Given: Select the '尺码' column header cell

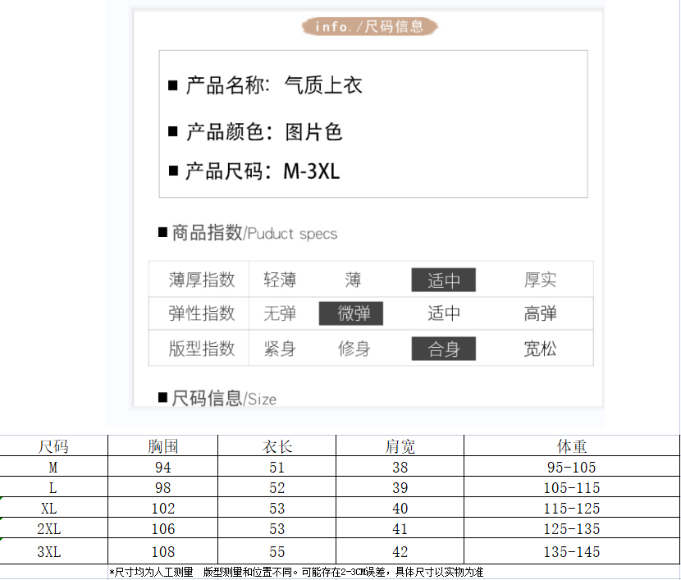Looking at the screenshot, I should 53,445.
